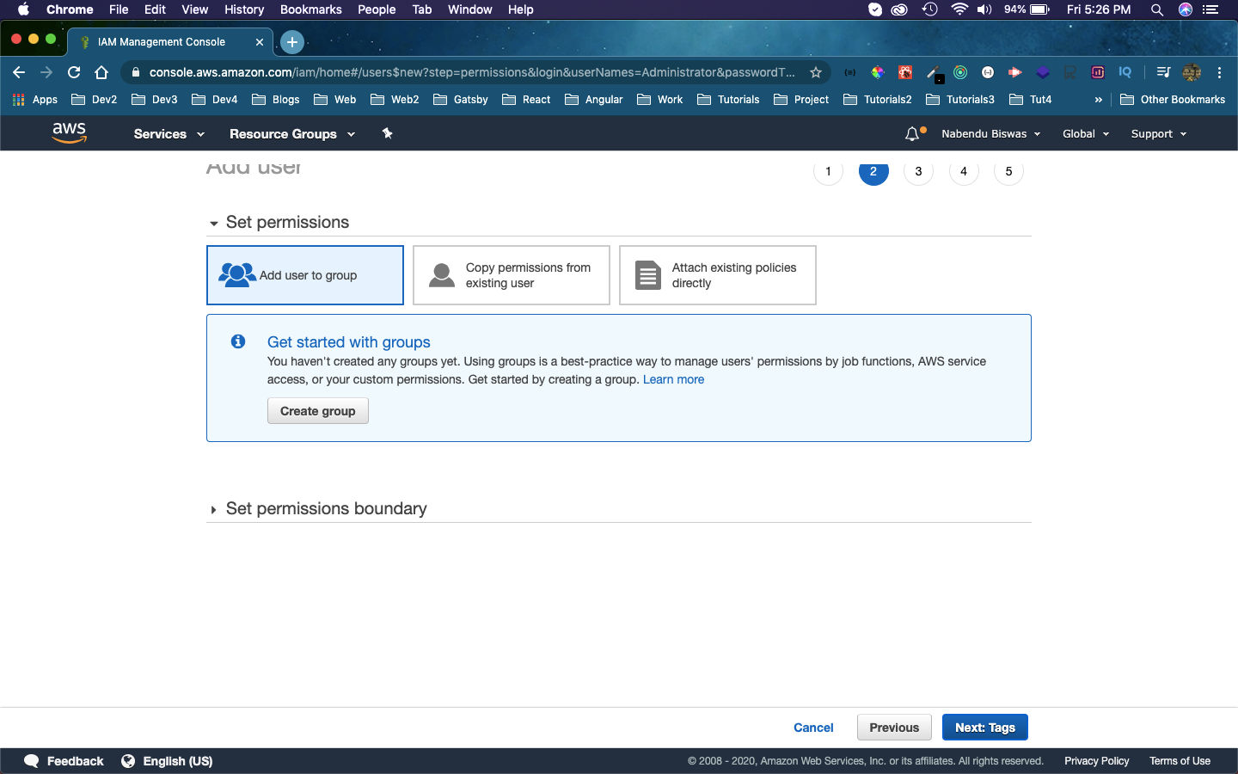
Task: Click step 3 indicator
Action: pos(918,171)
